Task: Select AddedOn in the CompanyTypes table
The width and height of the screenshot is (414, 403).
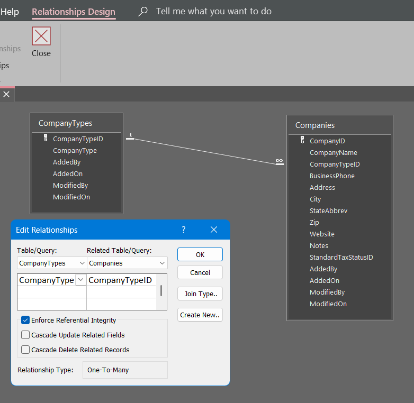Action: tap(68, 174)
